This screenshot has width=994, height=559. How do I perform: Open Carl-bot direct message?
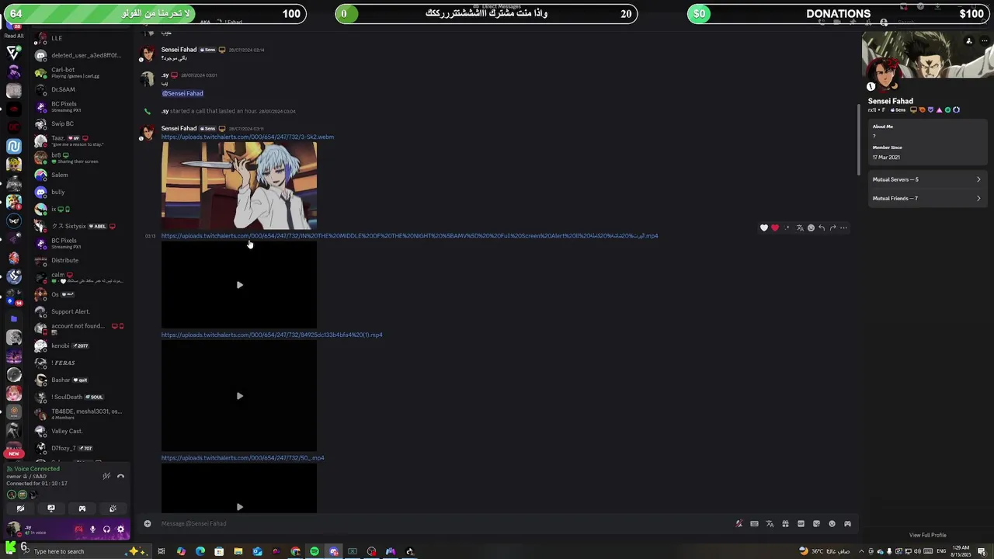82,72
